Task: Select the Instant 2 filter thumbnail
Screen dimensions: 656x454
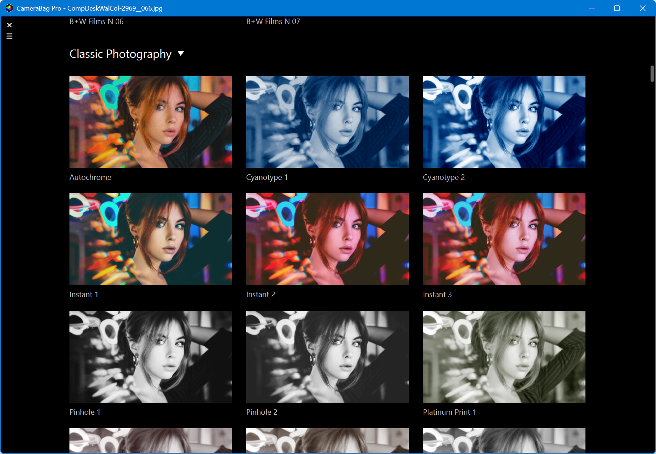Action: [327, 239]
